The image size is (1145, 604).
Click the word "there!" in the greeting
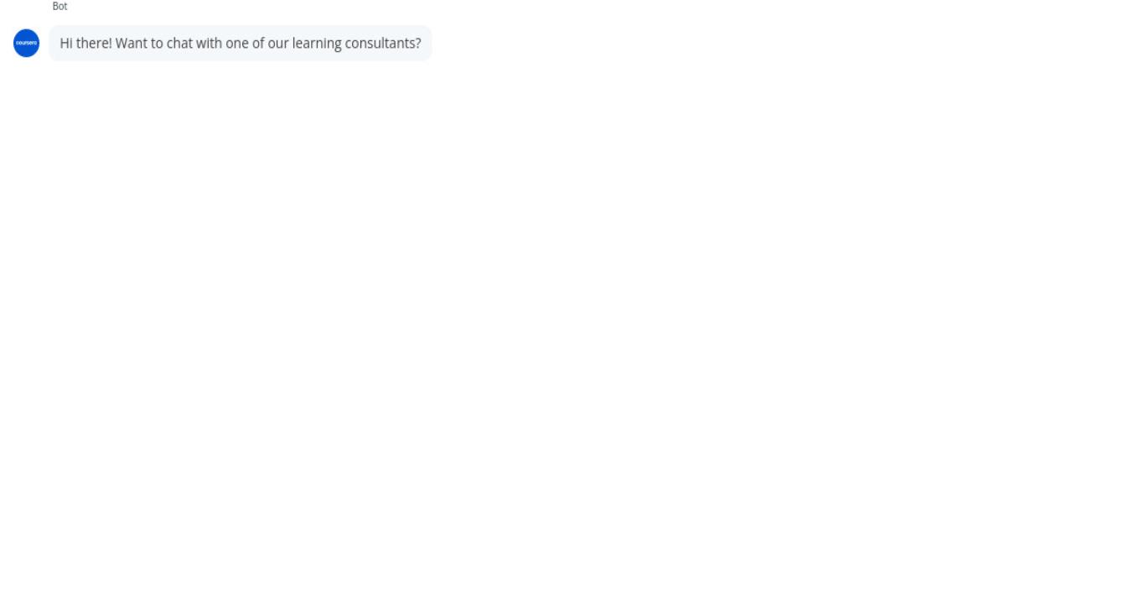point(94,43)
